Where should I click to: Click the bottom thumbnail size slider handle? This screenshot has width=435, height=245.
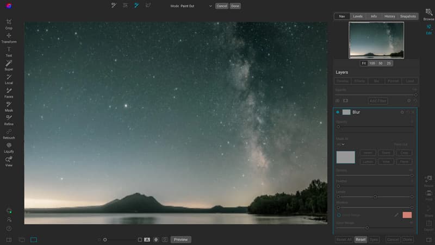click(x=105, y=240)
